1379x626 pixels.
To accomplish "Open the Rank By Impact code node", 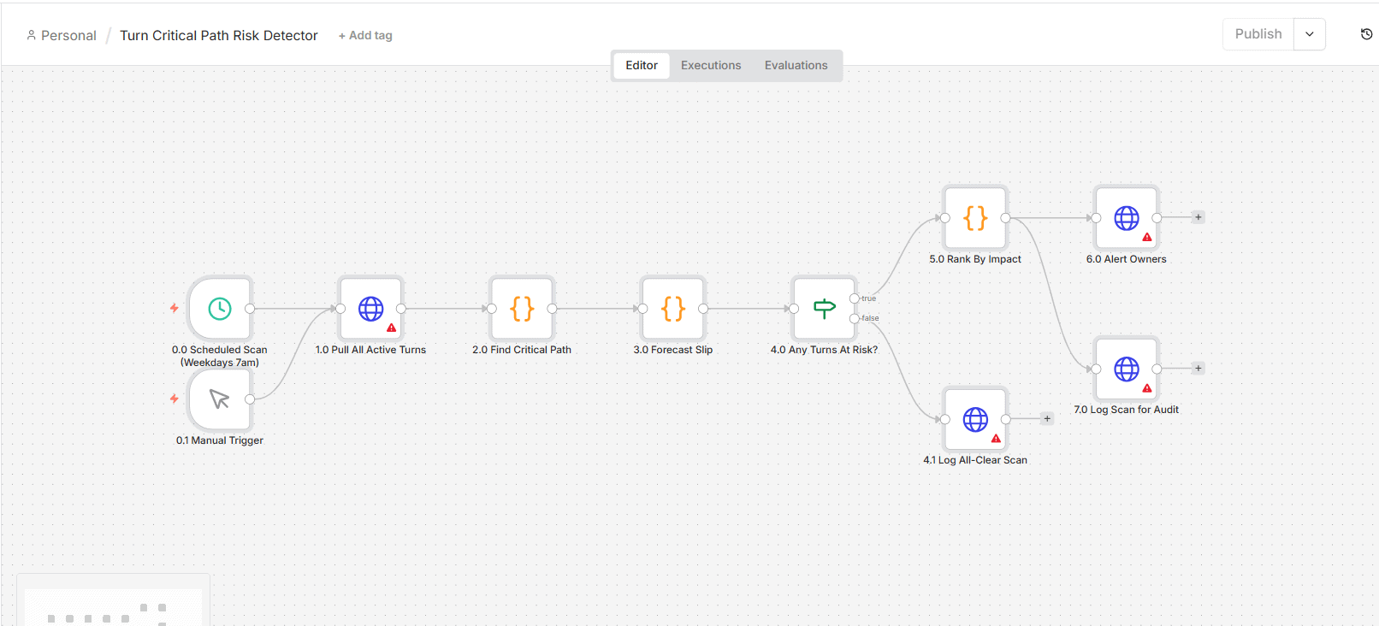I will coord(975,218).
